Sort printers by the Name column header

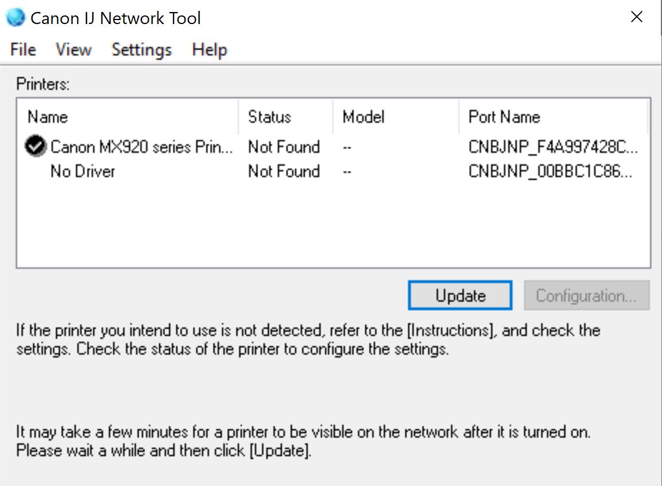coord(48,117)
